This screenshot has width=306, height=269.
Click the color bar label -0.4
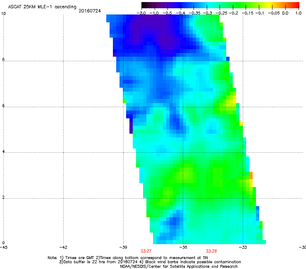pyautogui.click(x=181, y=13)
